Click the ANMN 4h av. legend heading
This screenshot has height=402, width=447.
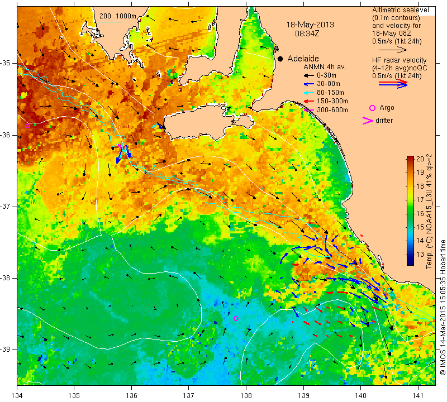(325, 67)
